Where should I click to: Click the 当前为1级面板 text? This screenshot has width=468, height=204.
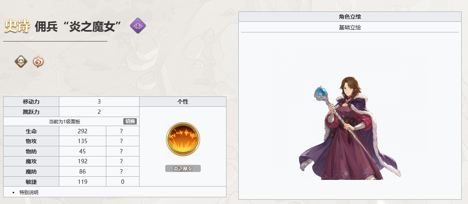click(64, 121)
